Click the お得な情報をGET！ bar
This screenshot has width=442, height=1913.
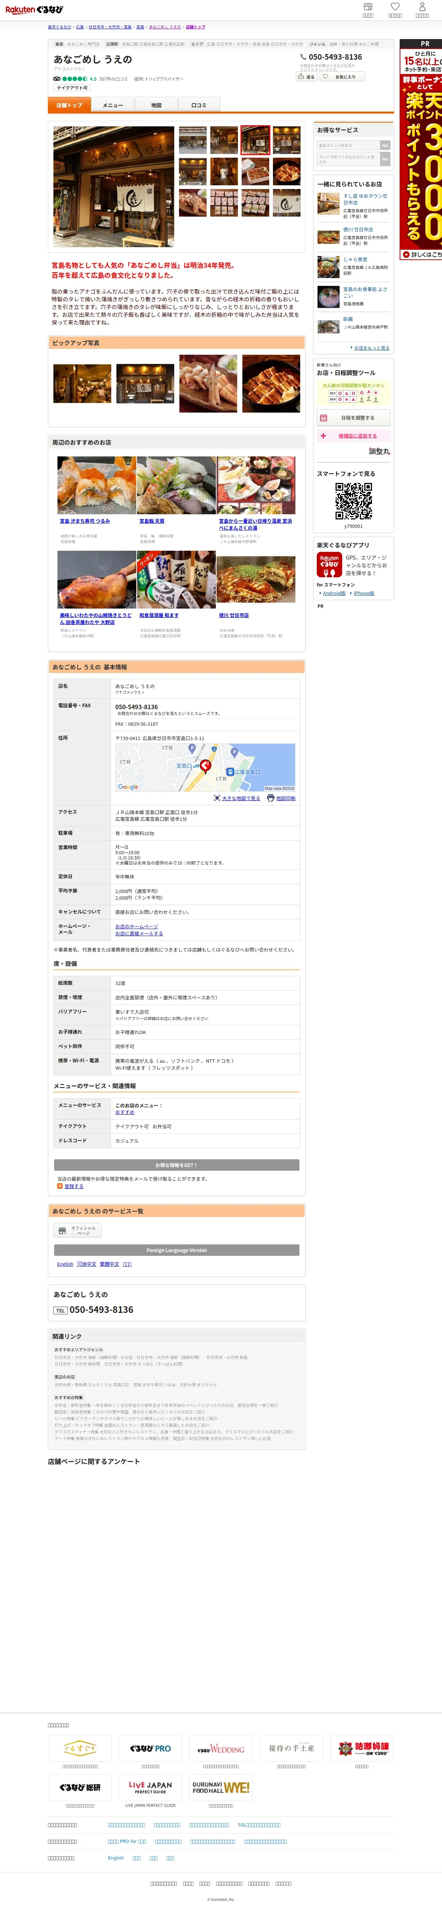(177, 1165)
